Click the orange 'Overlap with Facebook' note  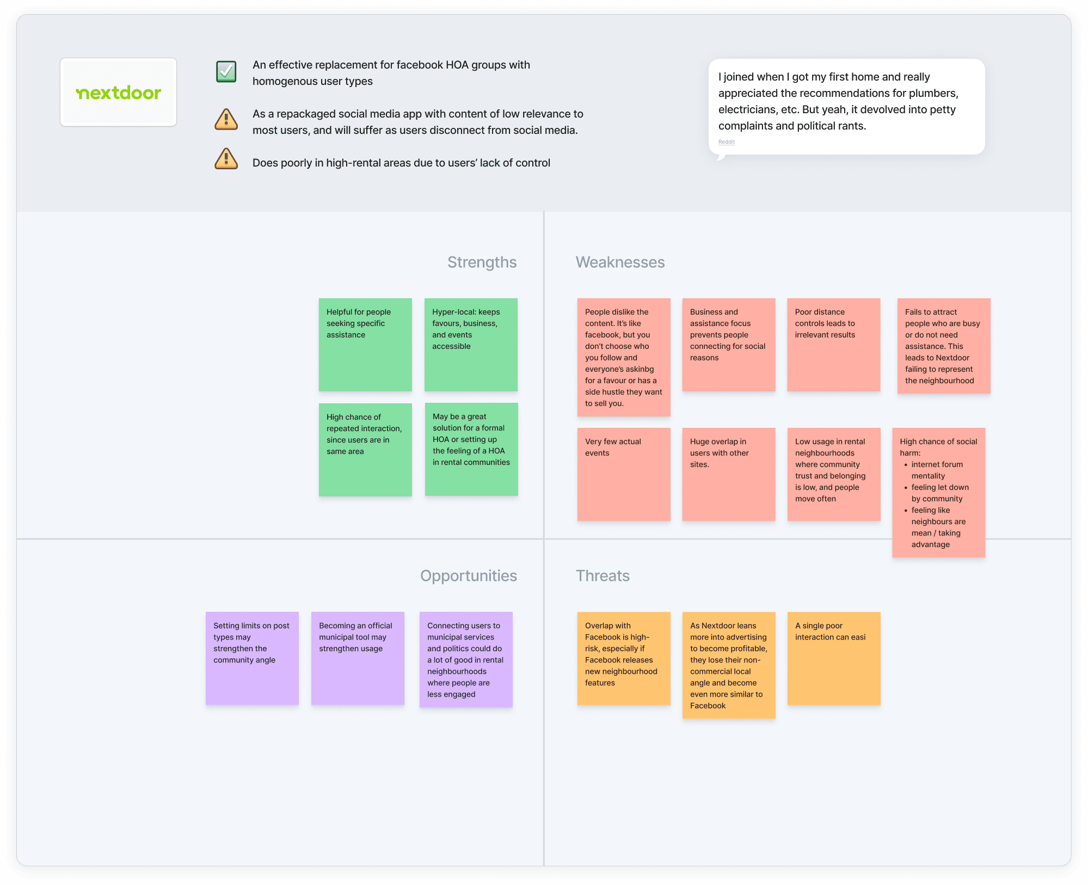click(624, 658)
